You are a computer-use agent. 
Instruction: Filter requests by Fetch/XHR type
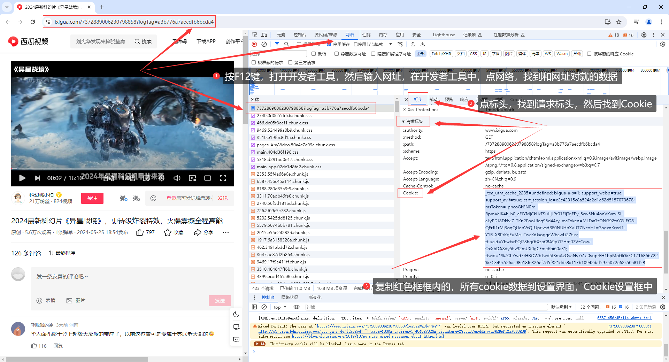441,54
